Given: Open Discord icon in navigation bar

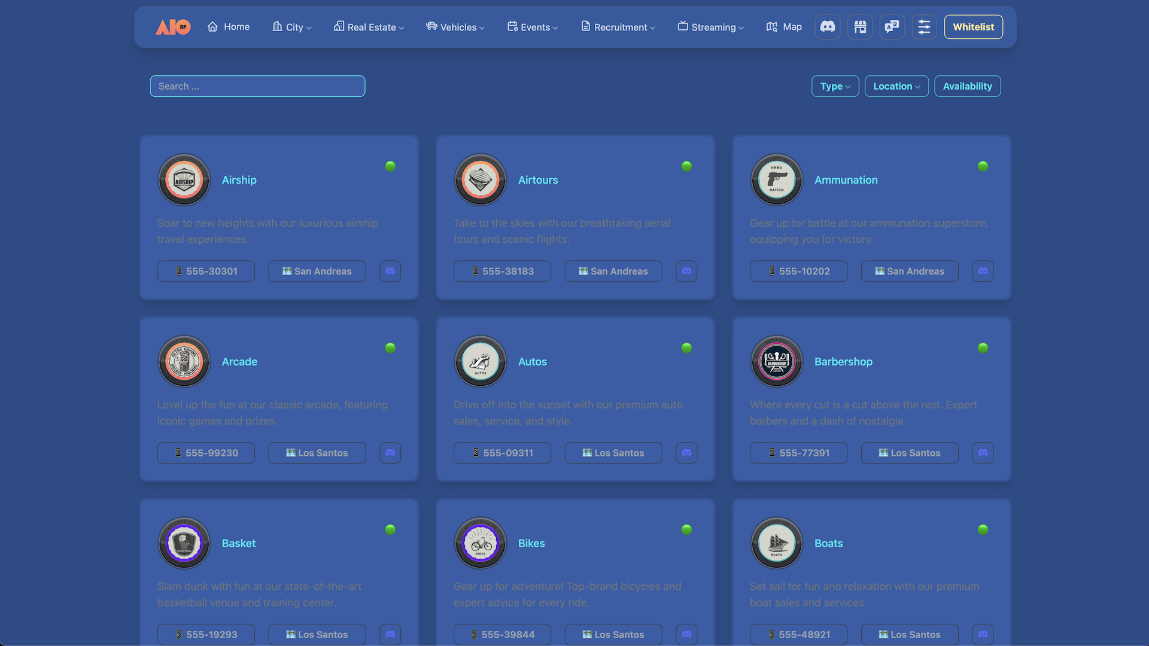Looking at the screenshot, I should 828,27.
